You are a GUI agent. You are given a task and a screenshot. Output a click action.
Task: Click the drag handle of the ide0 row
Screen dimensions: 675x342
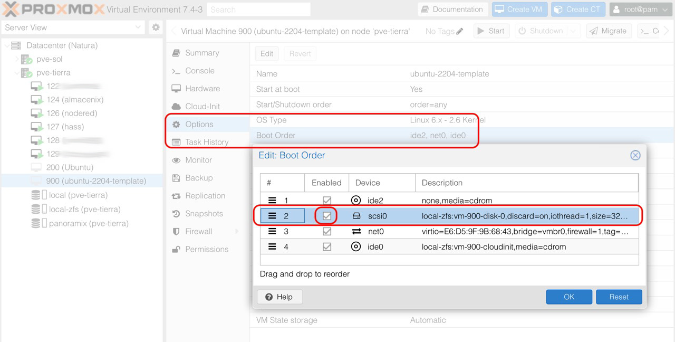272,246
